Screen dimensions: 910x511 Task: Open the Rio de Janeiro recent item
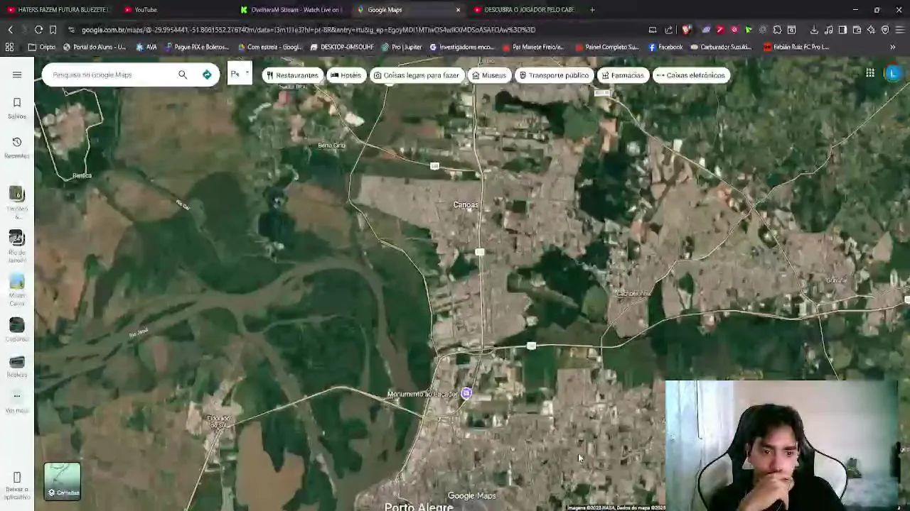[17, 246]
